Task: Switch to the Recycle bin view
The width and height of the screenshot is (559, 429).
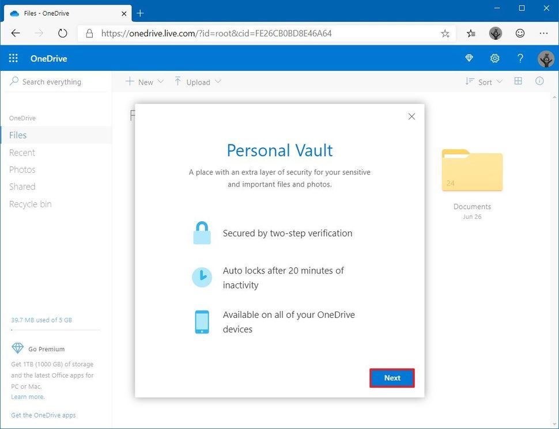Action: pyautogui.click(x=30, y=204)
